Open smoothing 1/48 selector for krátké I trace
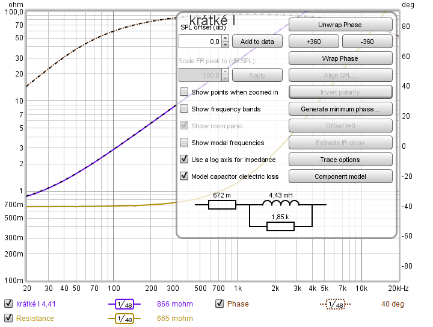The height and width of the screenshot is (327, 433). point(124,304)
